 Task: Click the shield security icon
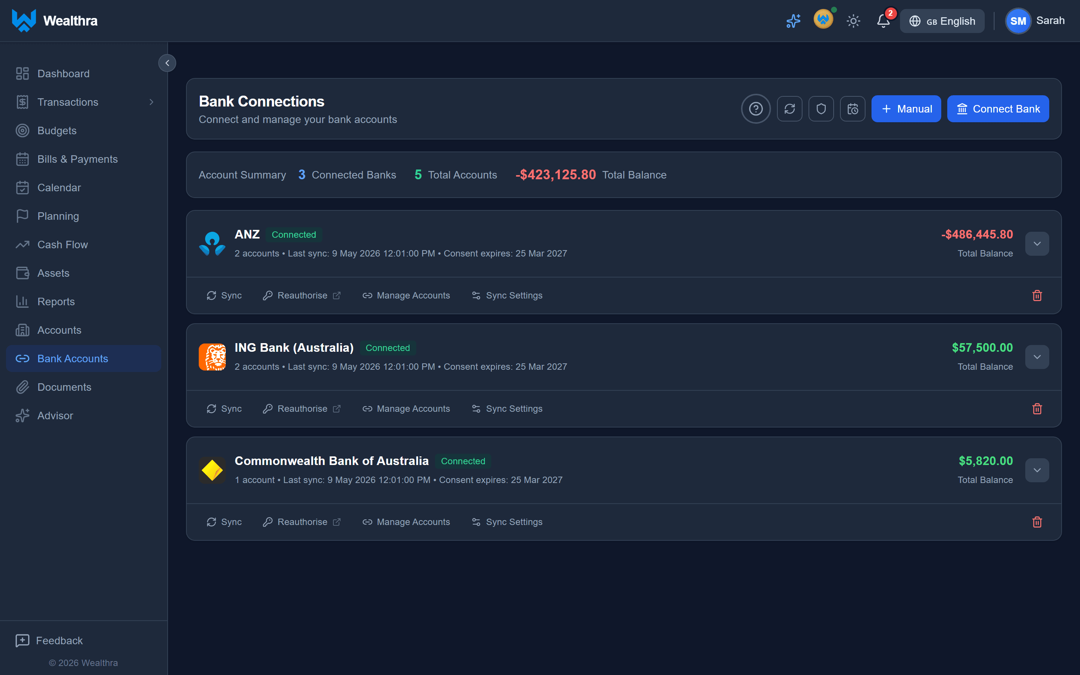point(821,109)
